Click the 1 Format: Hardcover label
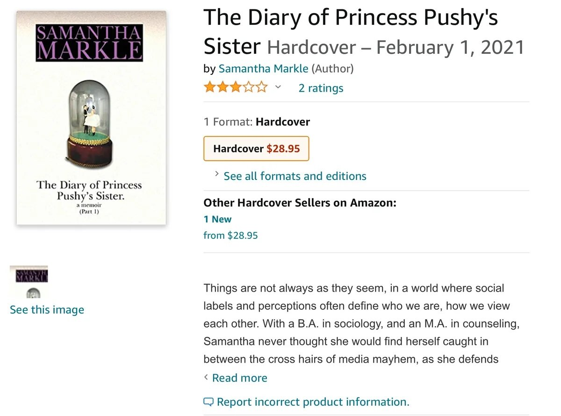This screenshot has width=561, height=416. 257,122
